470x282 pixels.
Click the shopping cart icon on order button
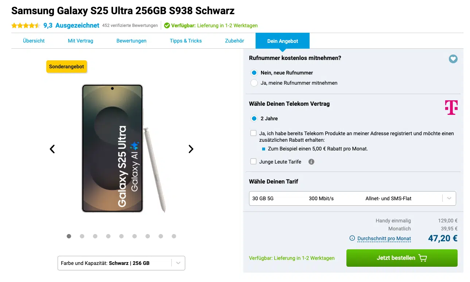click(423, 257)
